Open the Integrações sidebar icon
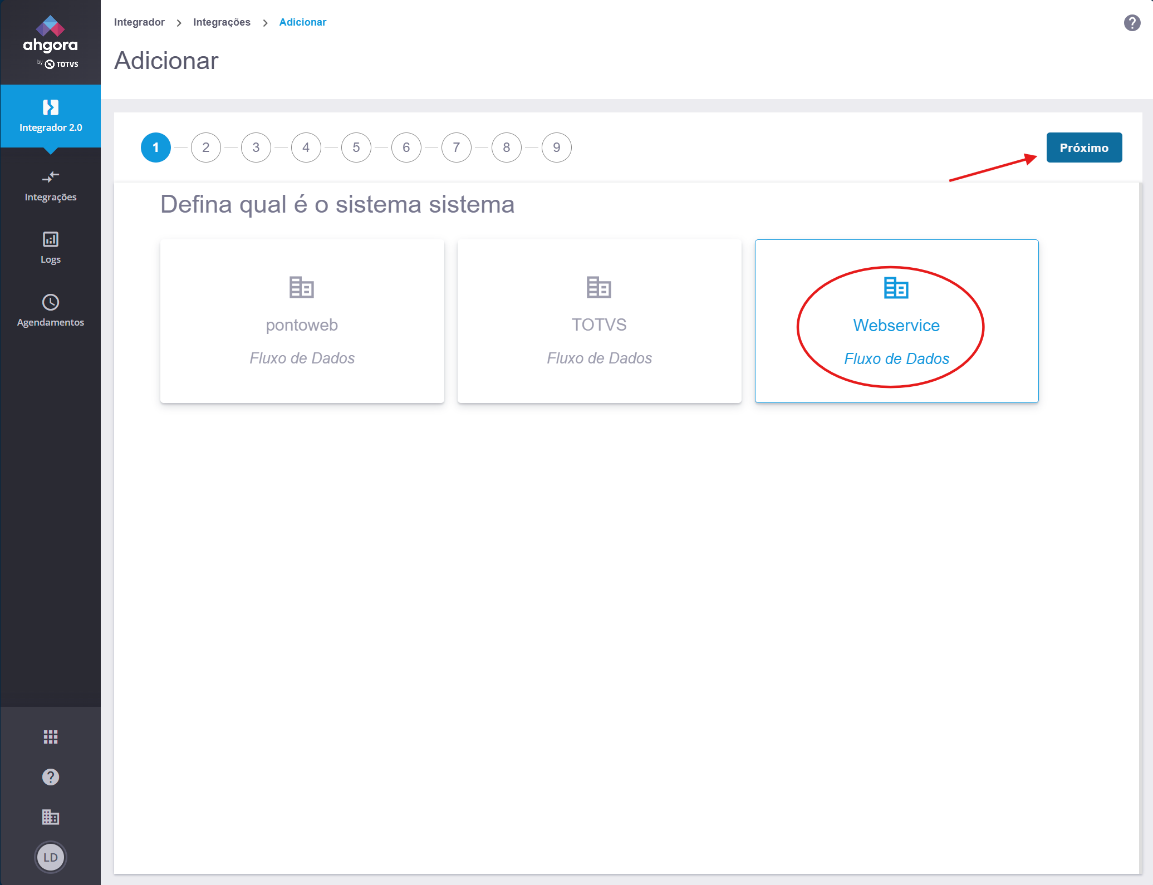Image resolution: width=1153 pixels, height=885 pixels. [x=50, y=178]
